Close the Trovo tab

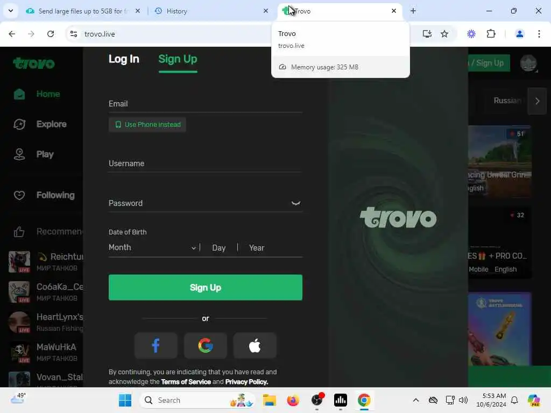(x=393, y=11)
